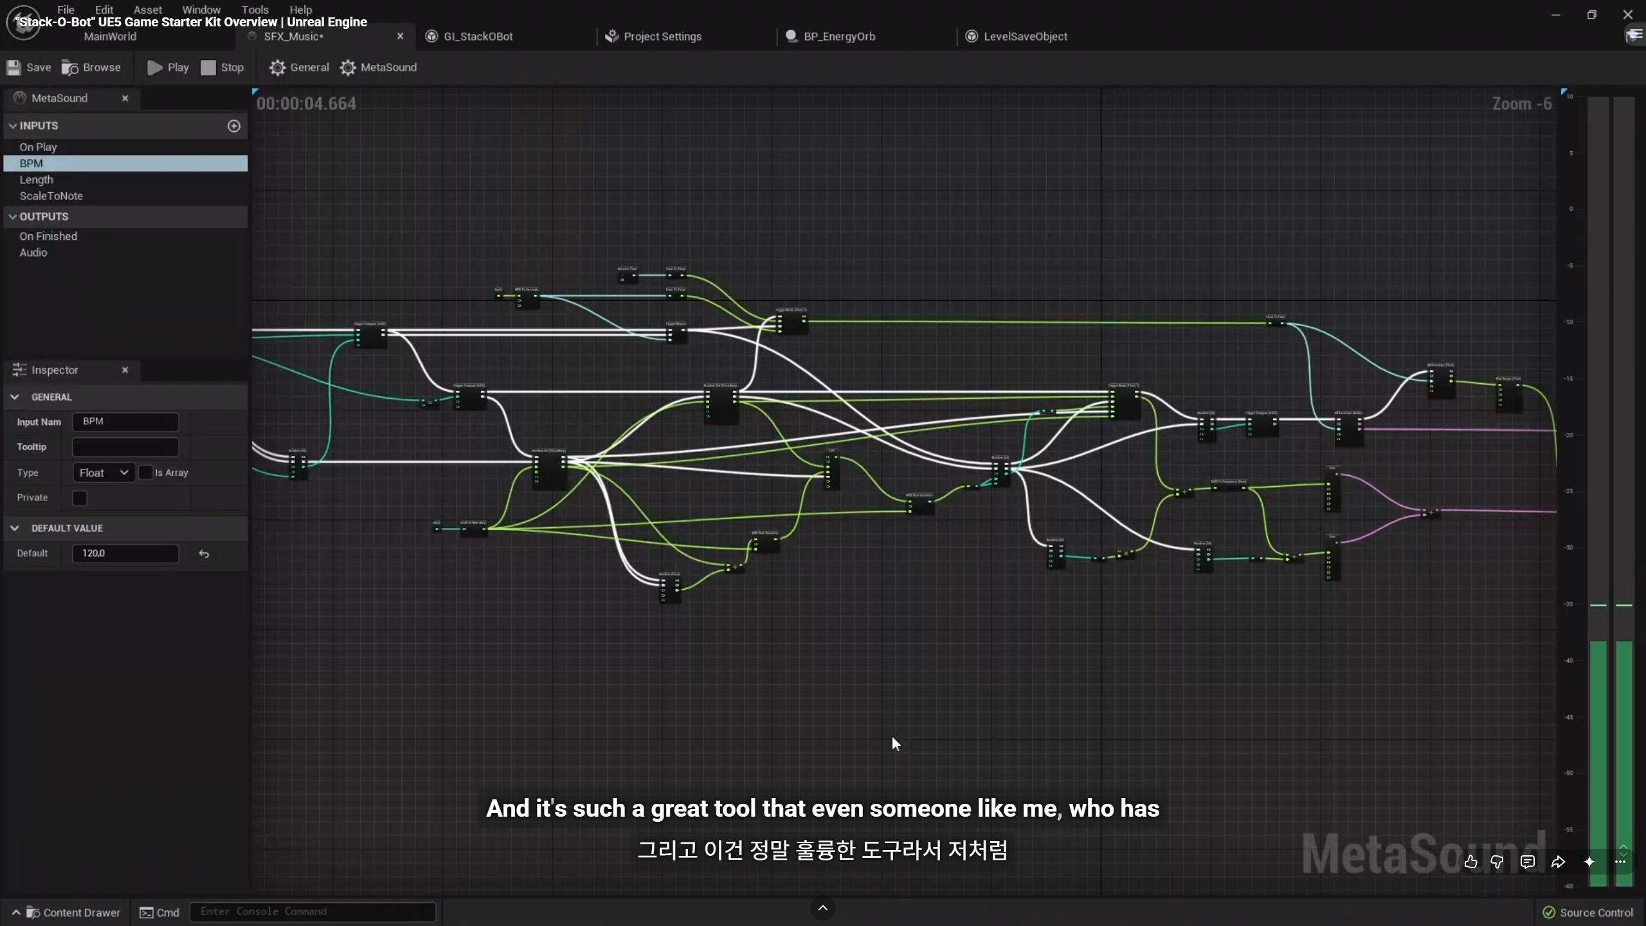Click the Tooltip text field
Viewport: 1646px width, 926px height.
pos(125,447)
